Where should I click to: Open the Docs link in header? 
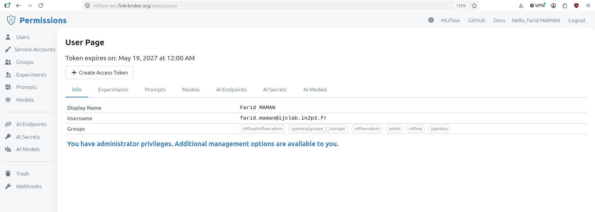pos(499,20)
